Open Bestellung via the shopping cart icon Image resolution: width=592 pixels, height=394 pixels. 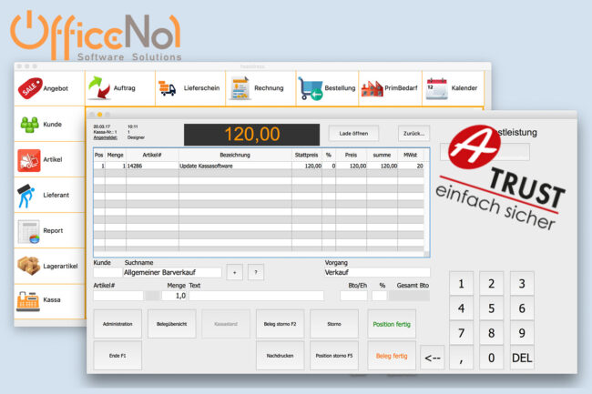tap(311, 88)
